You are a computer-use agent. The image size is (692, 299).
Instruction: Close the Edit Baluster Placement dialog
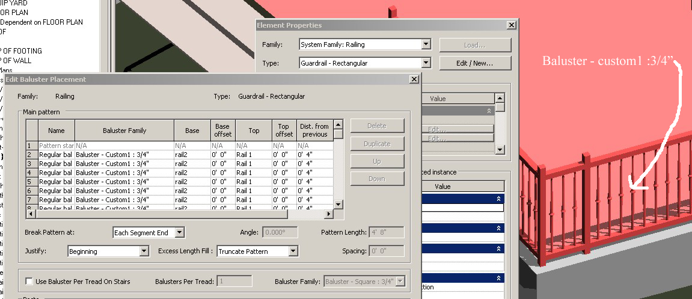pos(414,79)
